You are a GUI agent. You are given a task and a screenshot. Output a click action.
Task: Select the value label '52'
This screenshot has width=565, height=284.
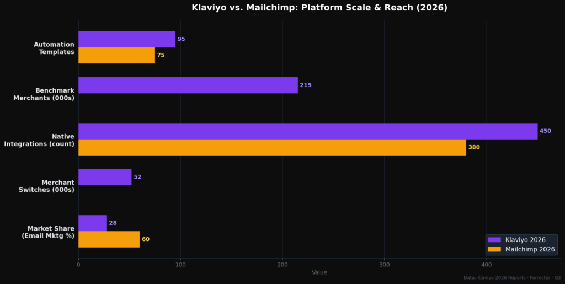(137, 177)
